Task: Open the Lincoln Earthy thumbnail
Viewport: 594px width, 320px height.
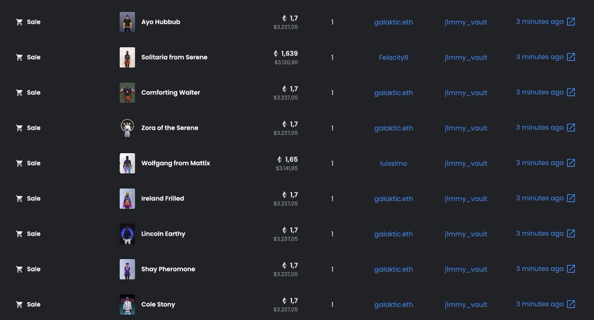Action: click(x=127, y=234)
